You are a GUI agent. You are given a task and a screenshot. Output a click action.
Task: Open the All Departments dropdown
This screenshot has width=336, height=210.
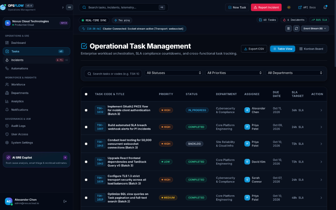tap(295, 73)
